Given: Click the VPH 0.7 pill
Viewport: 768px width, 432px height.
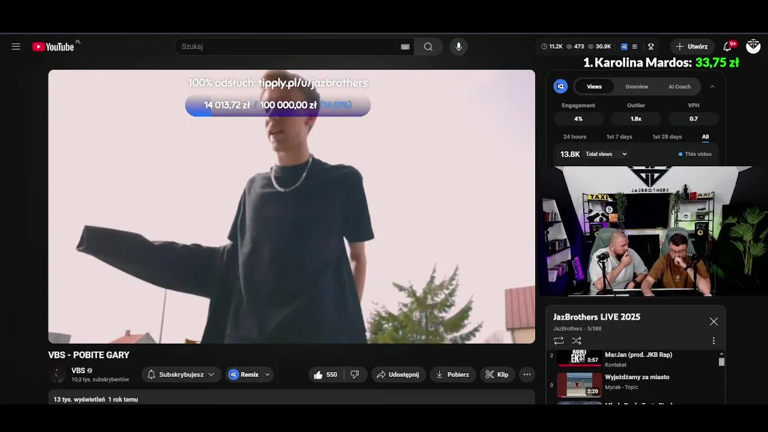Looking at the screenshot, I should point(694,119).
